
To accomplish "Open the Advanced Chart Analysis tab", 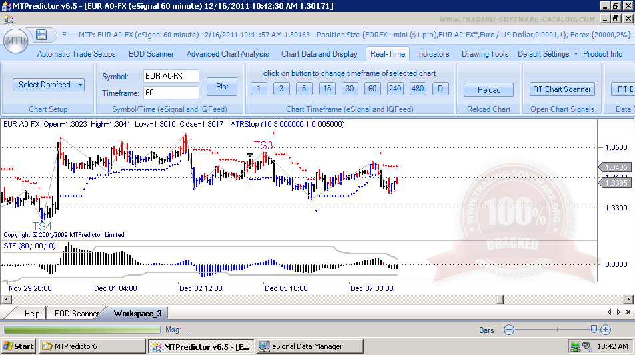I will [x=227, y=54].
